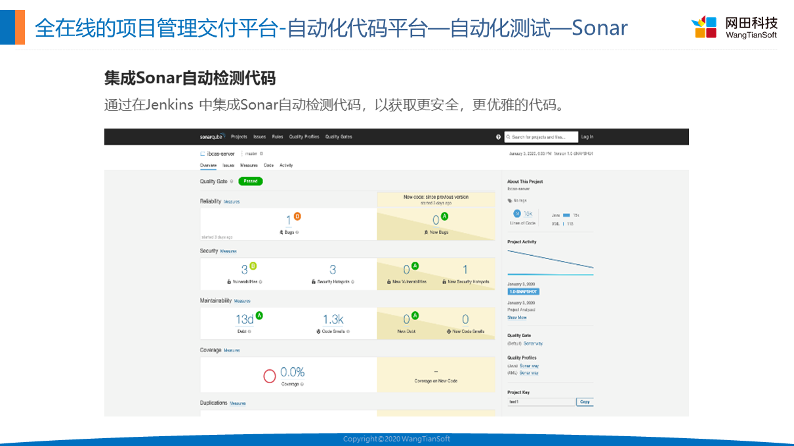This screenshot has height=446, width=794.
Task: Click the Security Hotspots count value 3
Action: 333,270
